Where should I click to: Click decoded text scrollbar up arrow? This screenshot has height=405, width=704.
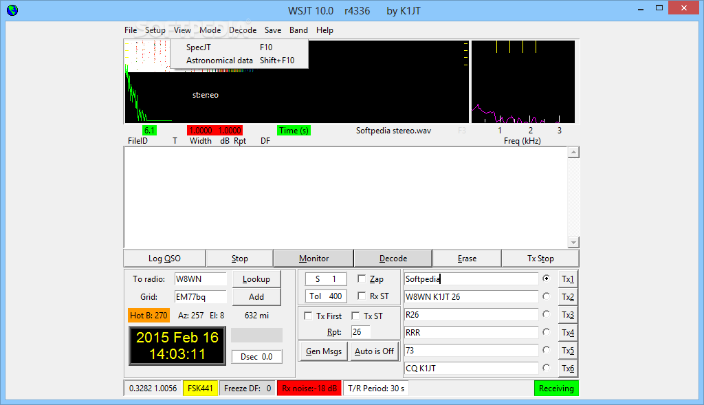(573, 153)
